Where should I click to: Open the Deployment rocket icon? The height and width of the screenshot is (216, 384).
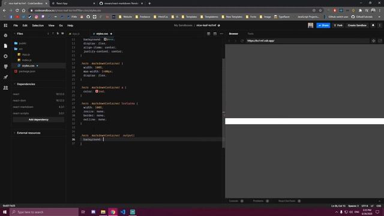click(5, 77)
